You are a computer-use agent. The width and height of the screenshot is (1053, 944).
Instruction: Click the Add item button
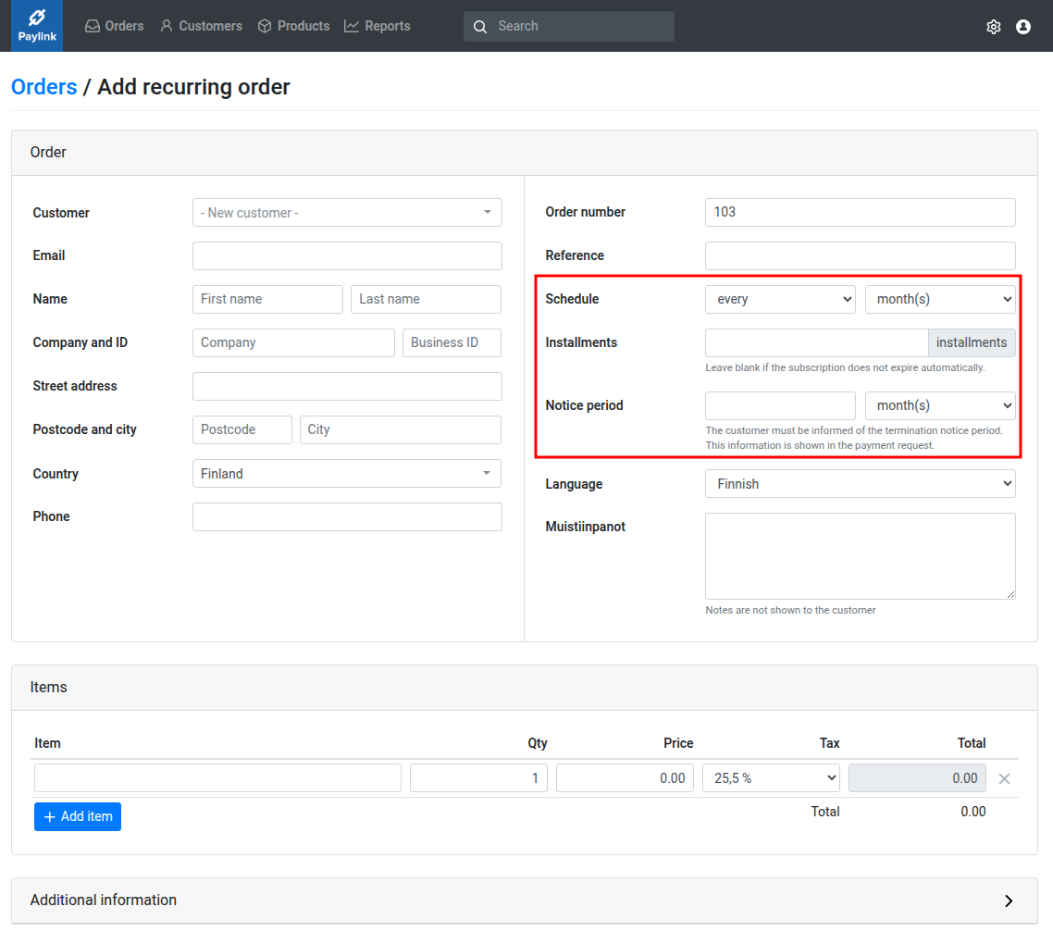pos(78,816)
